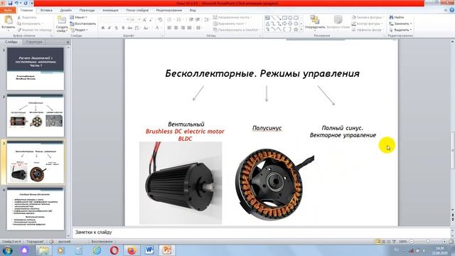Open Opera from the Windows taskbar
This screenshot has width=455, height=256.
pyautogui.click(x=114, y=250)
